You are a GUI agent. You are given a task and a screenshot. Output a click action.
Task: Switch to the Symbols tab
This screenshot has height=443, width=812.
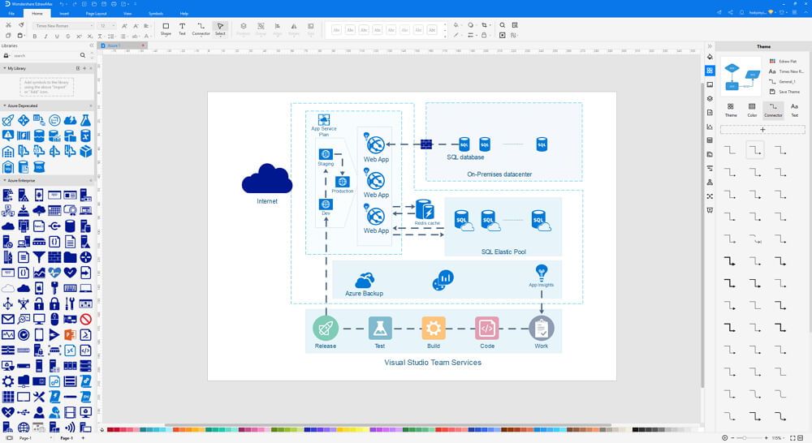(155, 14)
